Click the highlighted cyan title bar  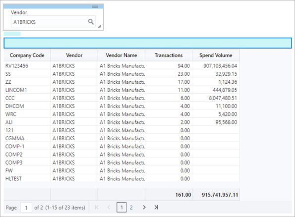pyautogui.click(x=148, y=43)
